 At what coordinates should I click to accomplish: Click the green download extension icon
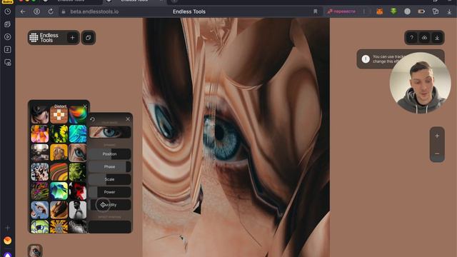click(393, 11)
